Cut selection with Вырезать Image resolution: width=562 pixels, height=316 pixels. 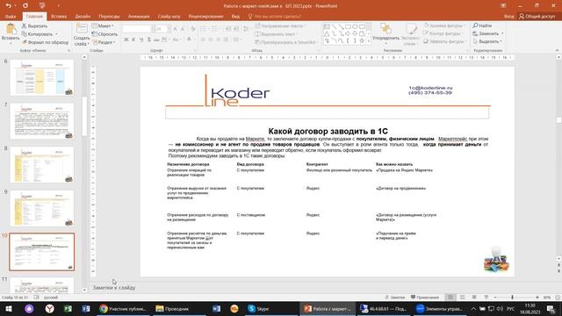tap(34, 25)
